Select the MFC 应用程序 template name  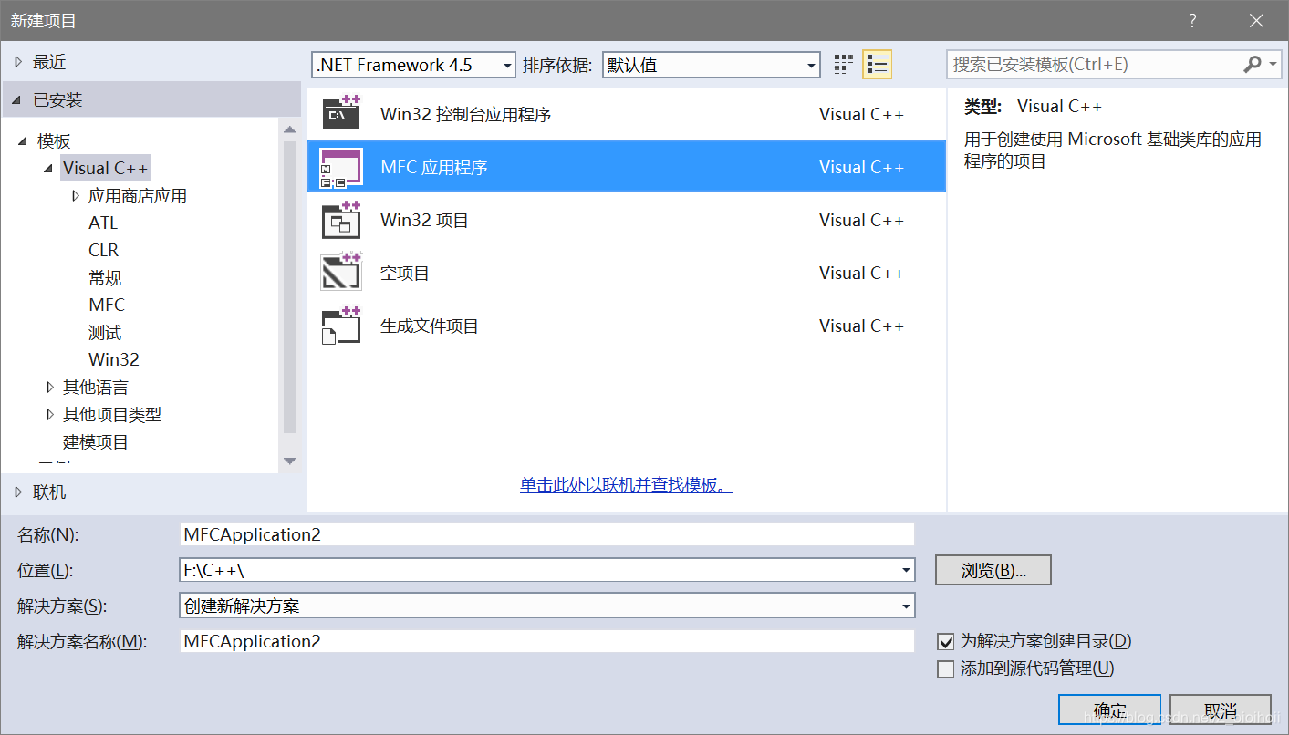point(434,168)
